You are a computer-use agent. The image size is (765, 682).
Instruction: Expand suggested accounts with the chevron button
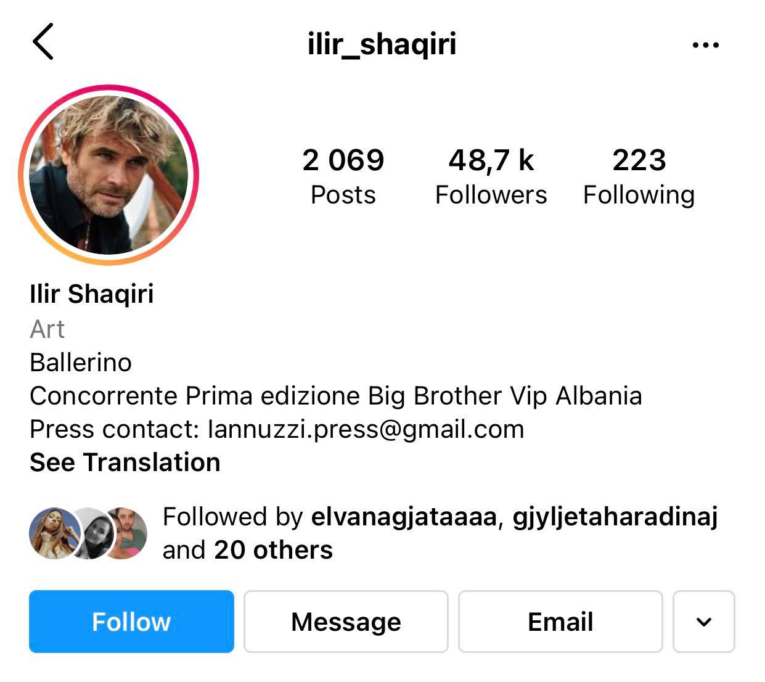click(x=704, y=622)
